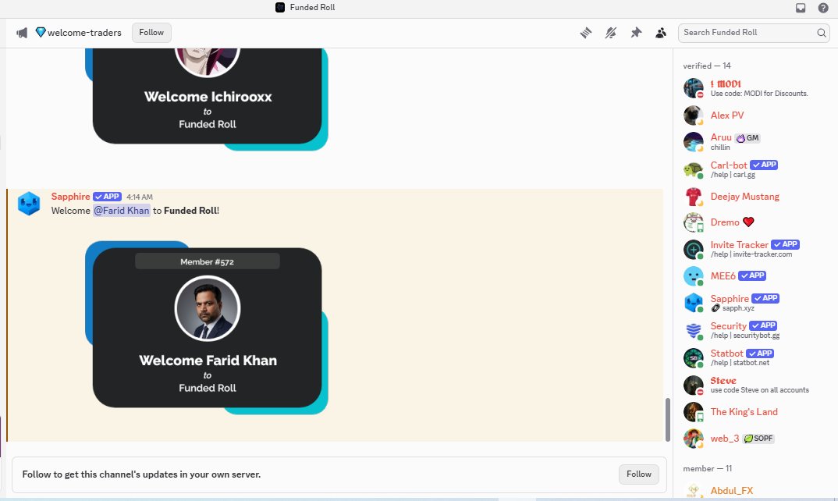The width and height of the screenshot is (838, 501).
Task: Open Security bot's avatar icon
Action: point(693,330)
